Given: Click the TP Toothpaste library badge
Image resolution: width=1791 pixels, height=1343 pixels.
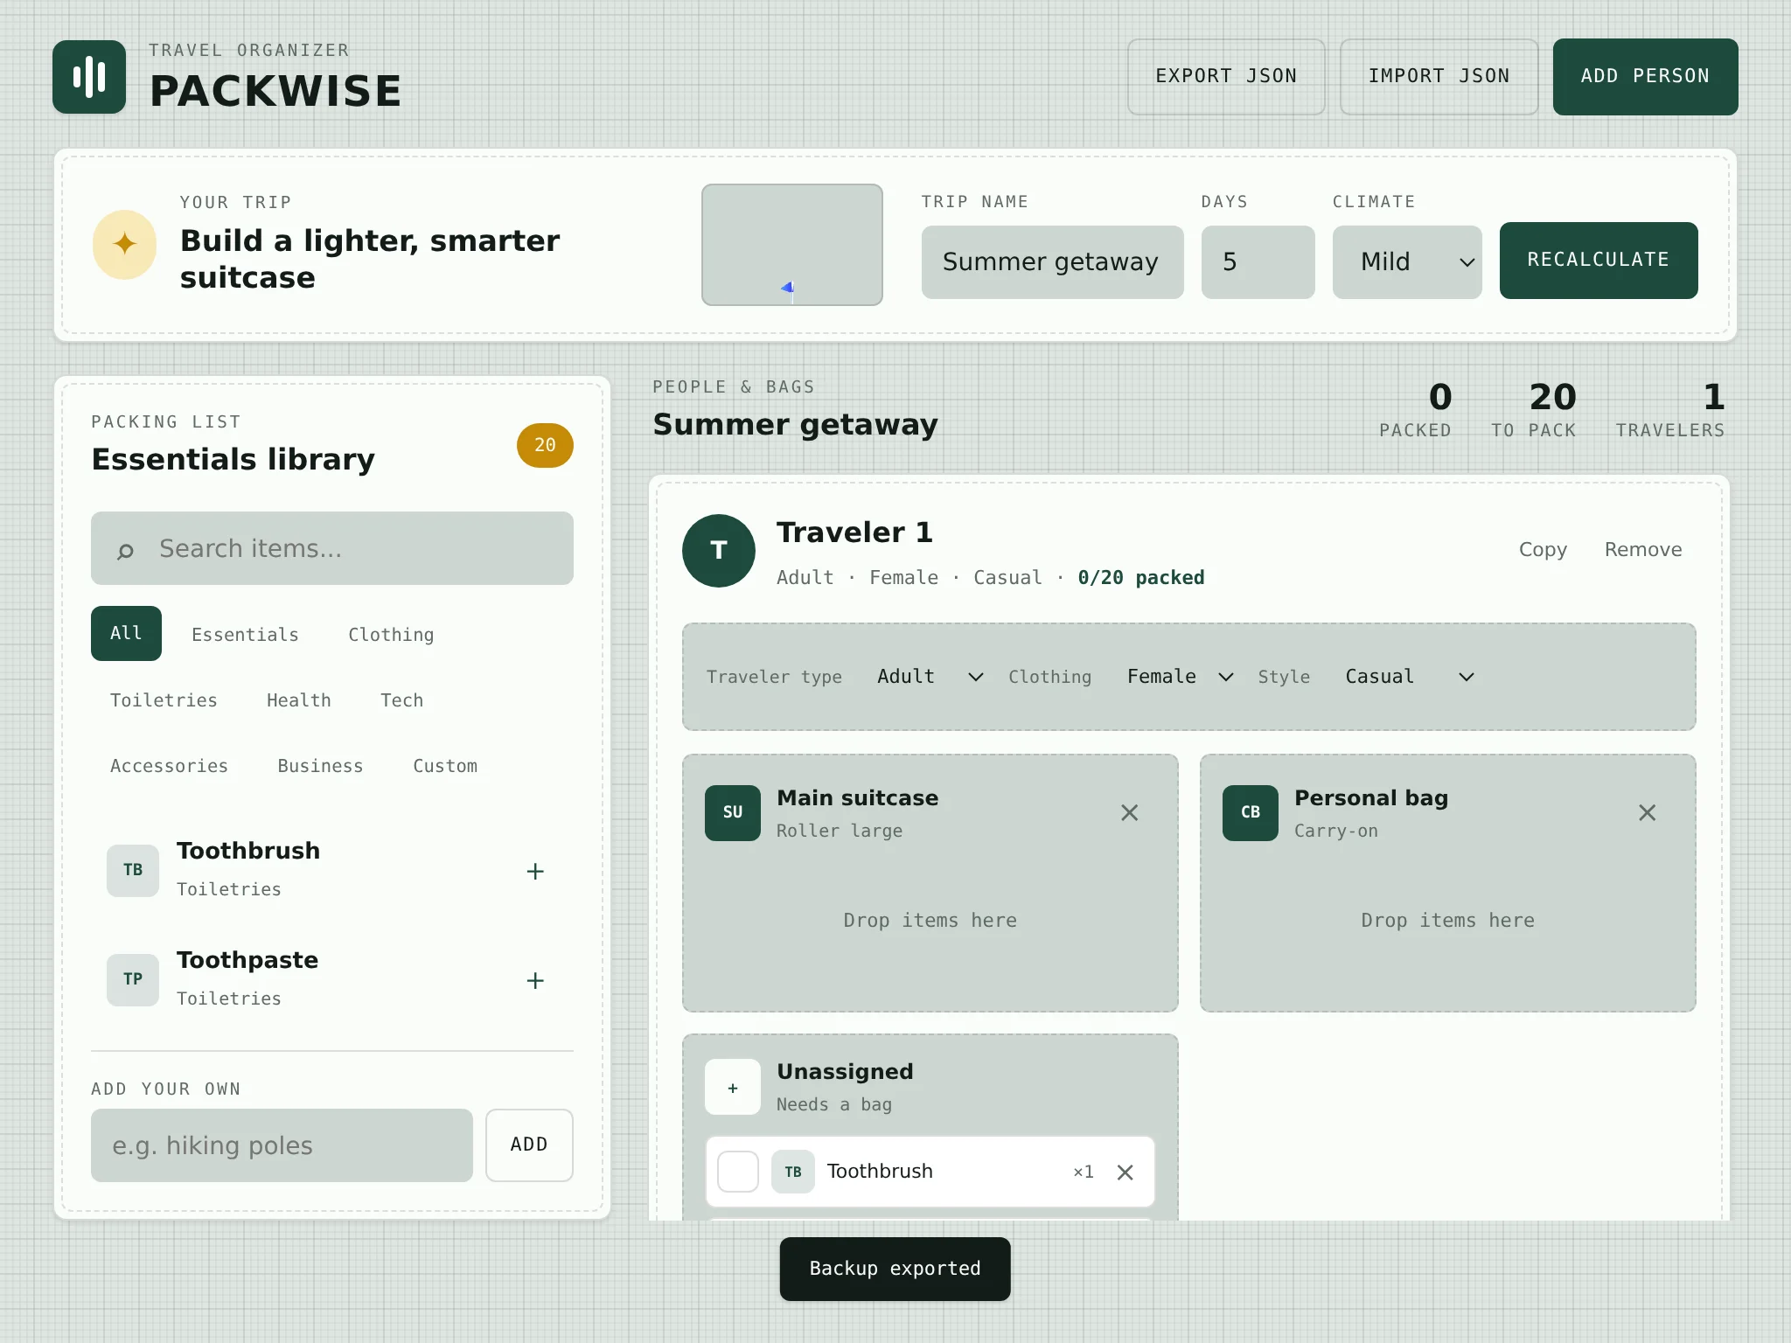Looking at the screenshot, I should pyautogui.click(x=133, y=979).
